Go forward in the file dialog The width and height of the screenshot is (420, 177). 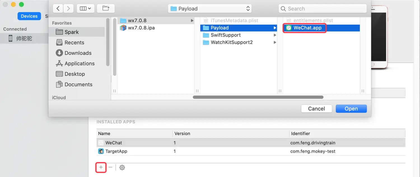tap(69, 8)
